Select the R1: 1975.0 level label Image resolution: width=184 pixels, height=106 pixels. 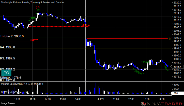pyautogui.click(x=8, y=80)
